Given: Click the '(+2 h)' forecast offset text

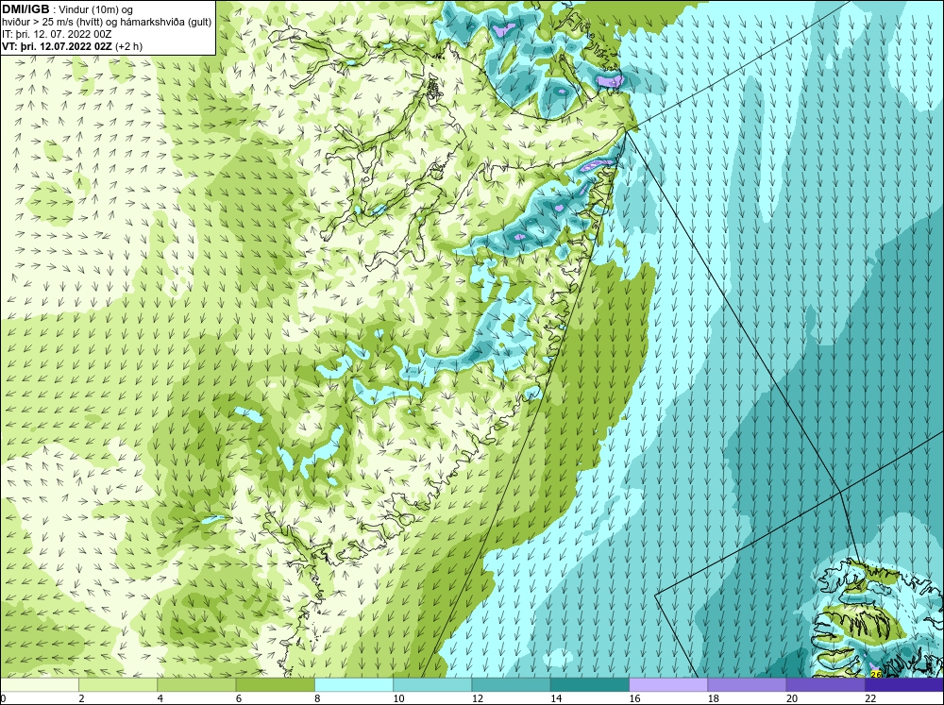Looking at the screenshot, I should pyautogui.click(x=128, y=46).
